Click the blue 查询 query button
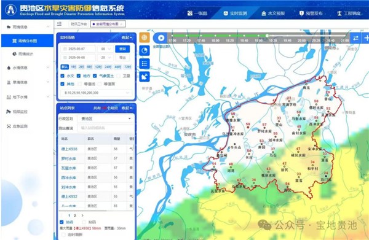 (x=122, y=49)
